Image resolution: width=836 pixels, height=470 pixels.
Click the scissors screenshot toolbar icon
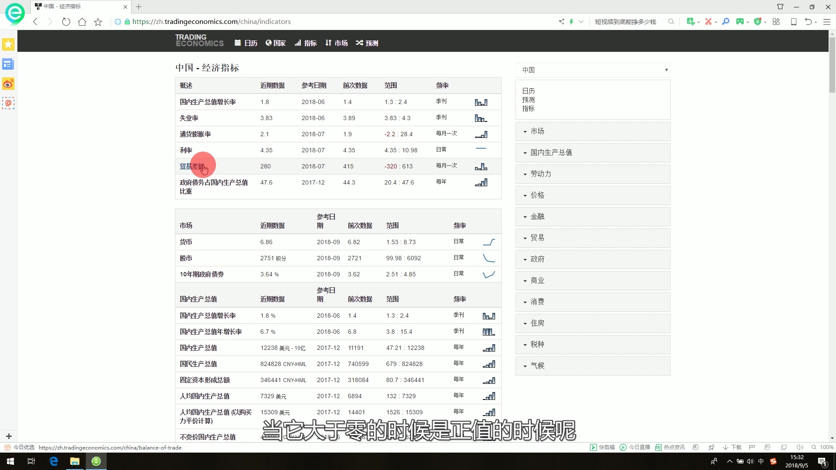coord(708,22)
